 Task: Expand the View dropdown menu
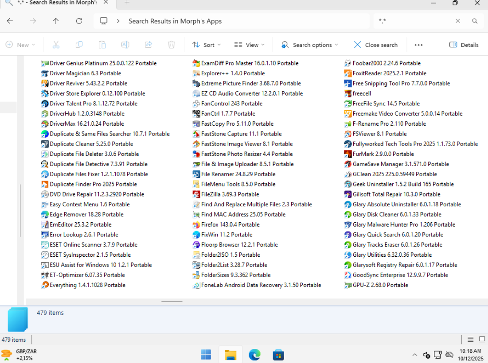pos(249,45)
